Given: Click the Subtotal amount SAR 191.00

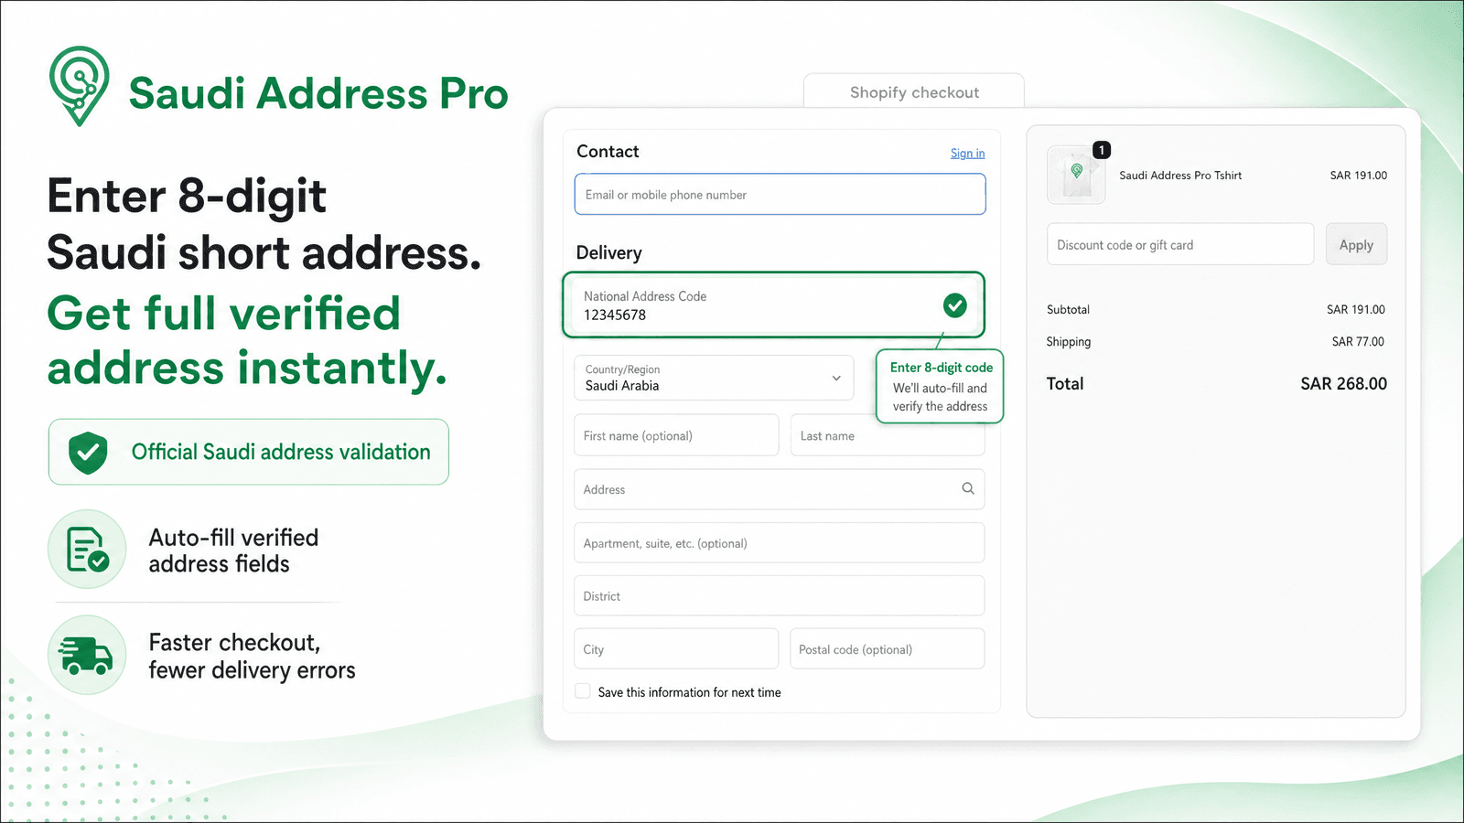Looking at the screenshot, I should (1356, 310).
